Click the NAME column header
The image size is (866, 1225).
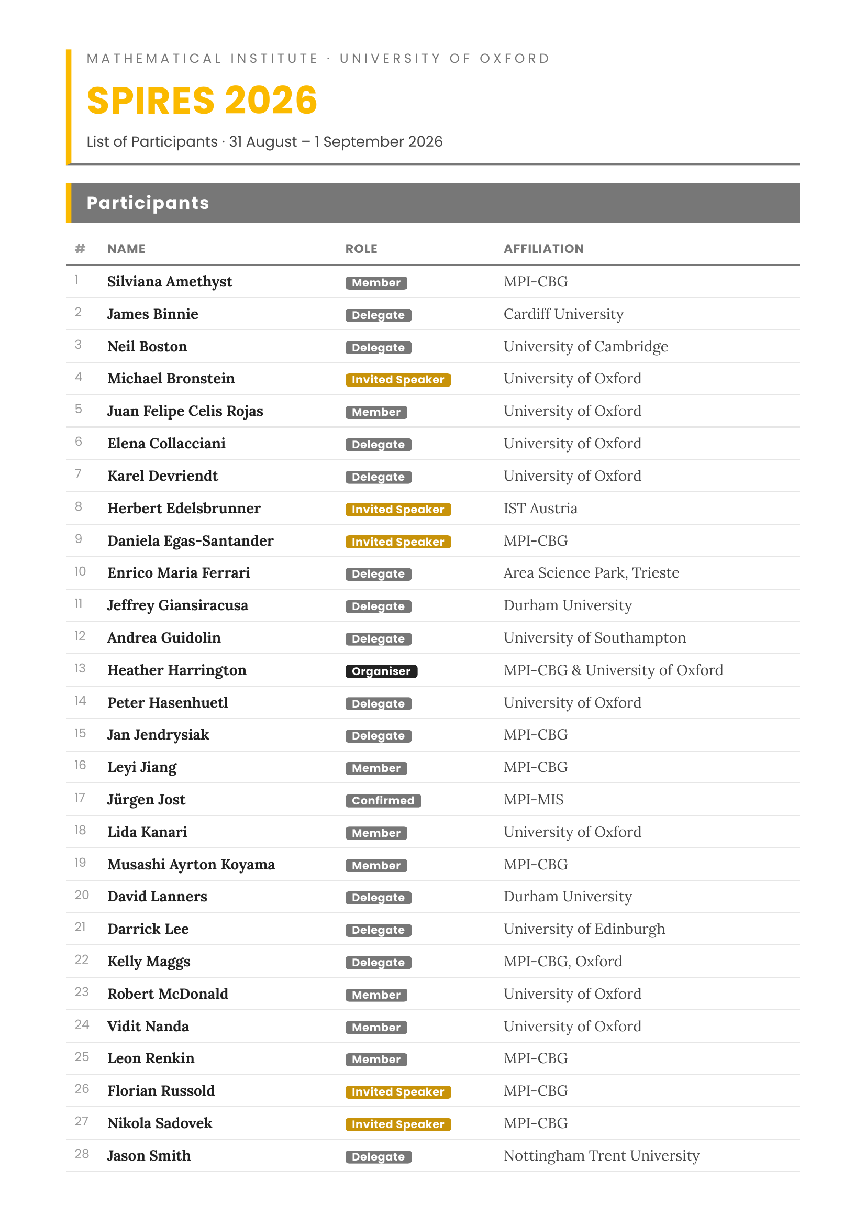126,249
